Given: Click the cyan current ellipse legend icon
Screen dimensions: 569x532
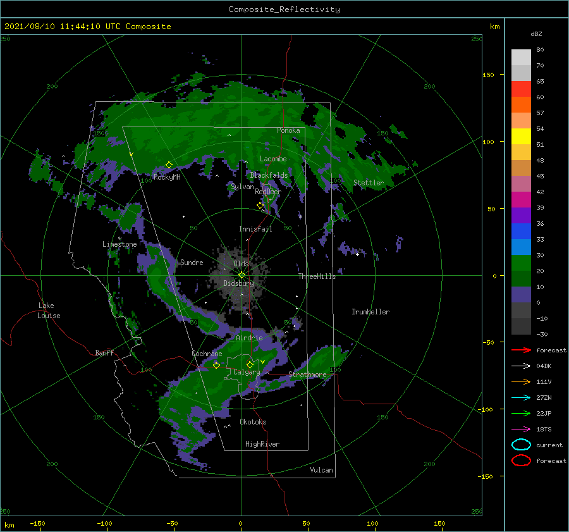Looking at the screenshot, I should pyautogui.click(x=521, y=445).
